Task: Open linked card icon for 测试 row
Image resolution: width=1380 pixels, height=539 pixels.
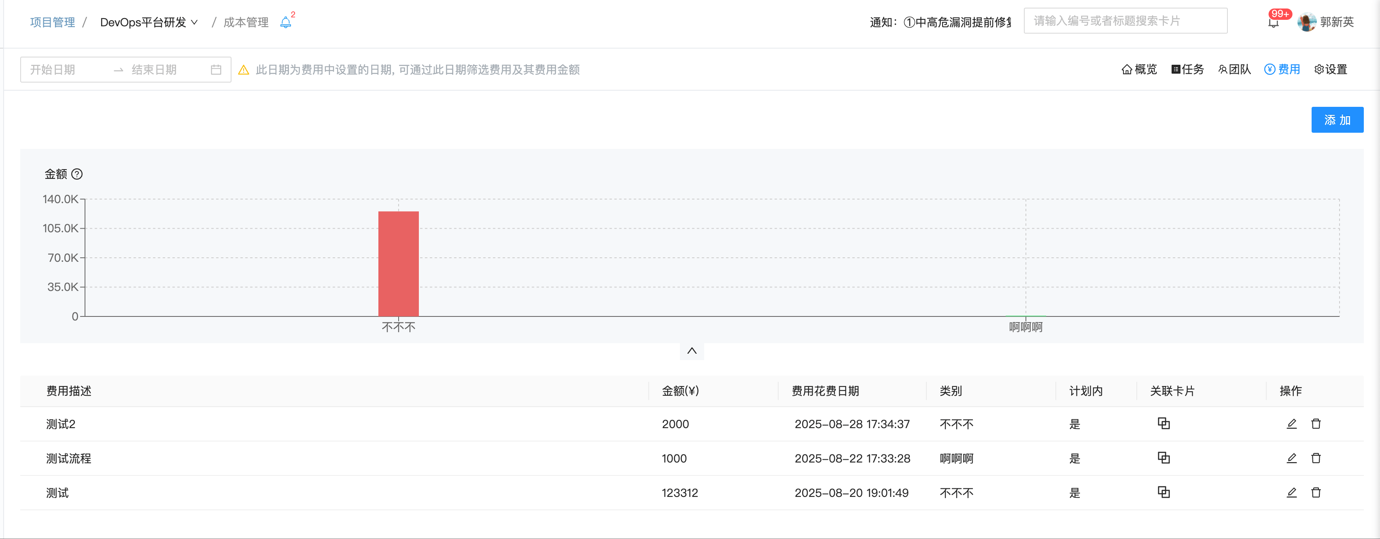Action: point(1163,492)
